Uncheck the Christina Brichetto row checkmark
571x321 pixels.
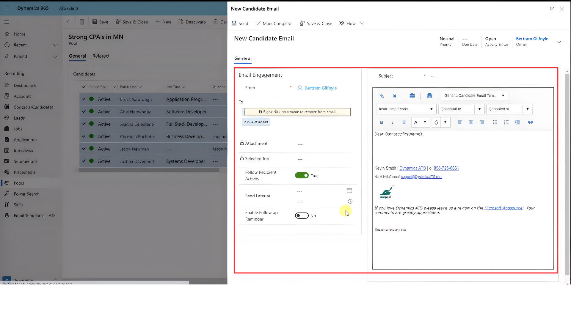84,136
